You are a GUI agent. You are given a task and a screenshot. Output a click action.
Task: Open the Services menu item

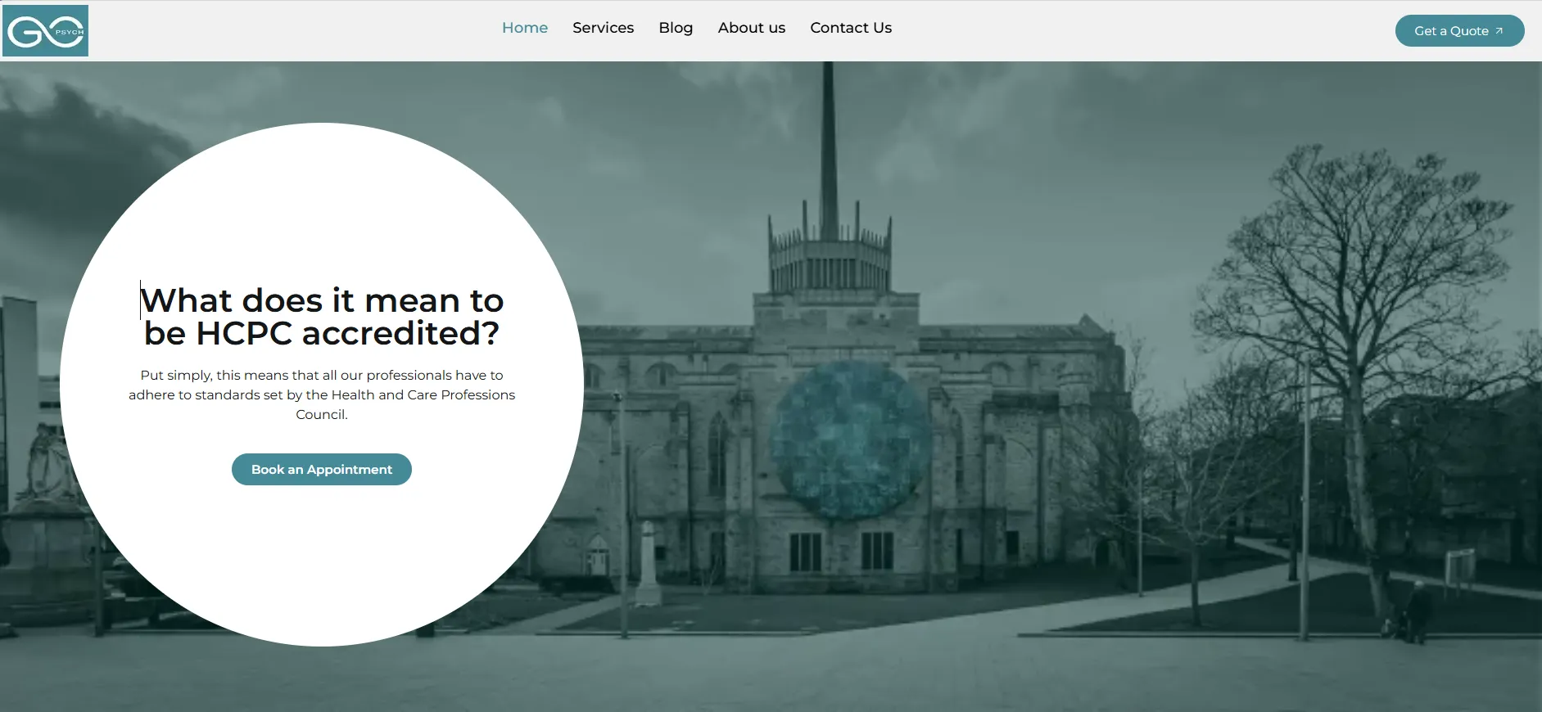(603, 28)
